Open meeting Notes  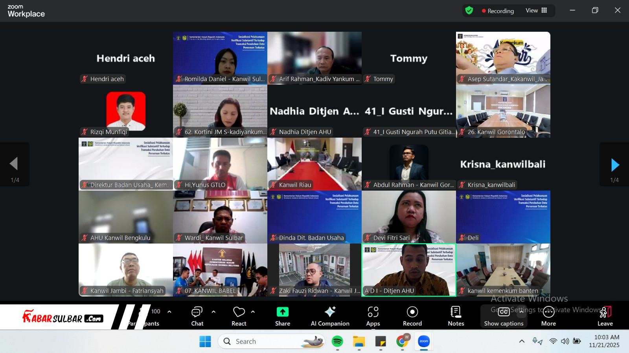pos(456,316)
